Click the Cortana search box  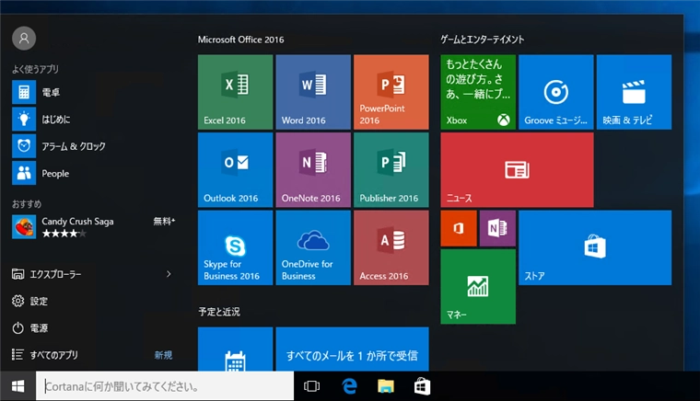click(x=165, y=386)
